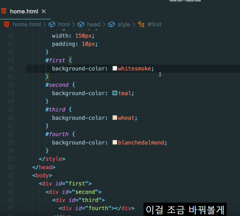The height and width of the screenshot is (216, 240).
Task: Click background-color property under #third
Action: [78, 118]
